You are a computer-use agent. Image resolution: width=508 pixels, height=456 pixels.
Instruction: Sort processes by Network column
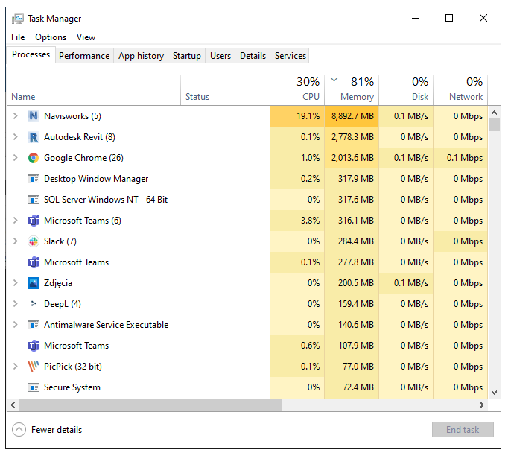pos(460,90)
